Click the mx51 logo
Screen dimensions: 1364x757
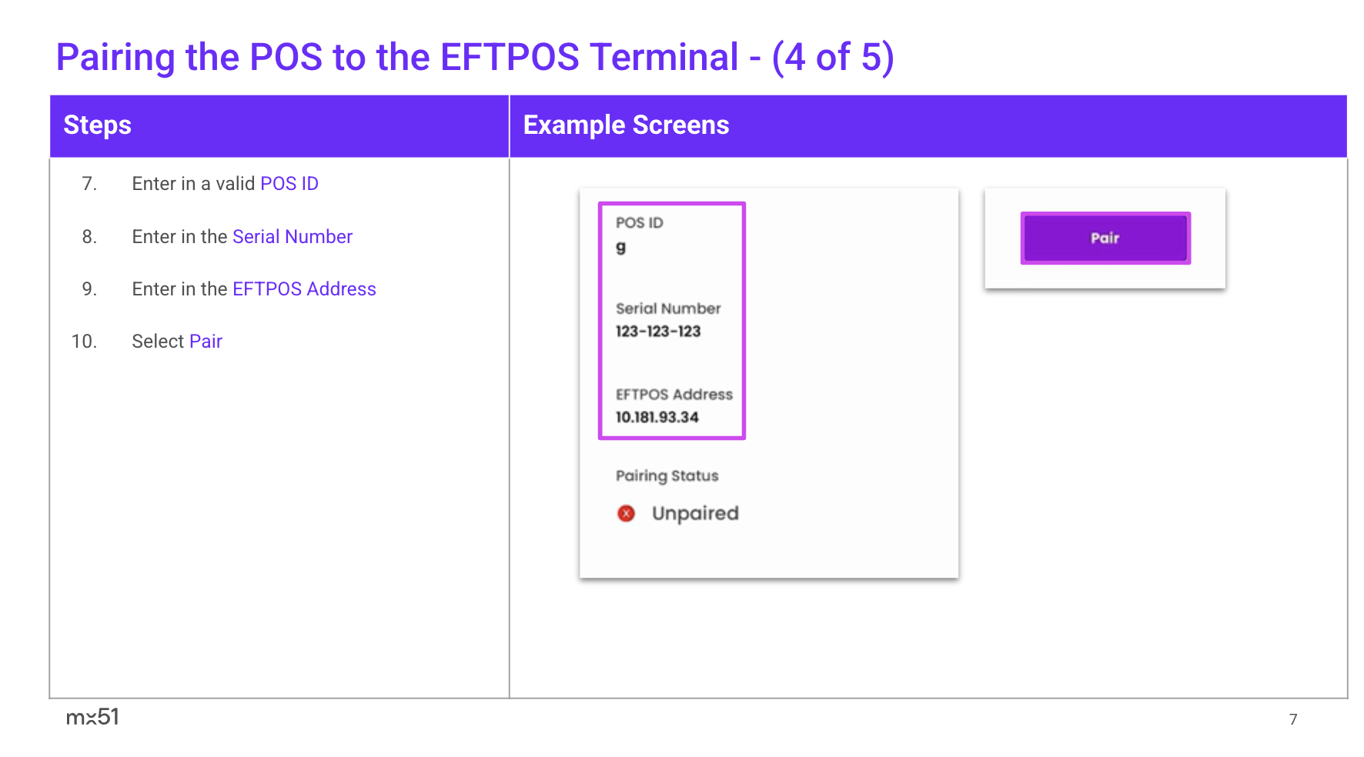point(92,717)
